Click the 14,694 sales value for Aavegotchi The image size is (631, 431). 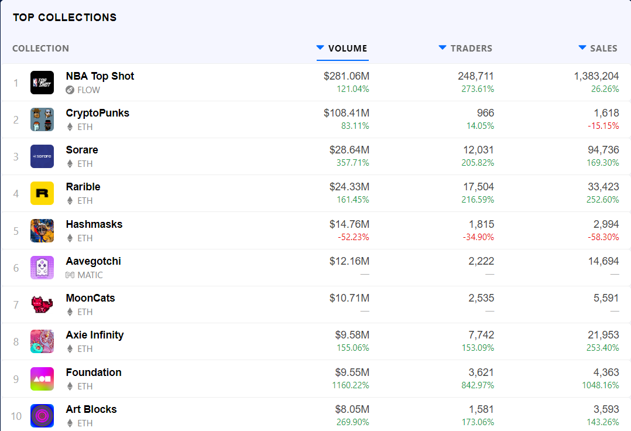(603, 261)
